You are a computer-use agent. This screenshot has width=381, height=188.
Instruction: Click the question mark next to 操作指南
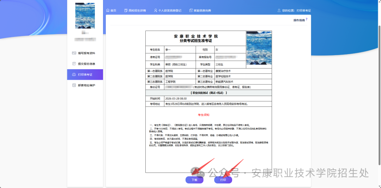point(307,19)
